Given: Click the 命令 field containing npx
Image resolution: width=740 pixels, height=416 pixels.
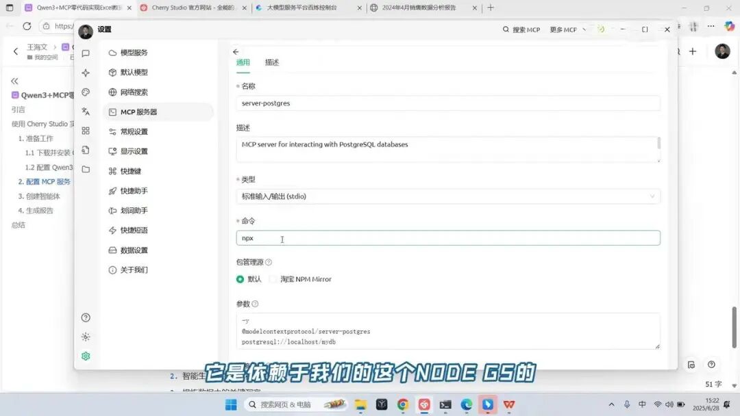Looking at the screenshot, I should 448,238.
